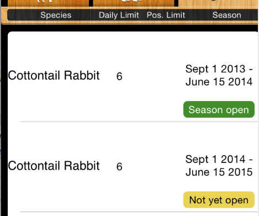Click daily limit 6 in the second rabbit row
This screenshot has width=259, height=216.
(119, 166)
